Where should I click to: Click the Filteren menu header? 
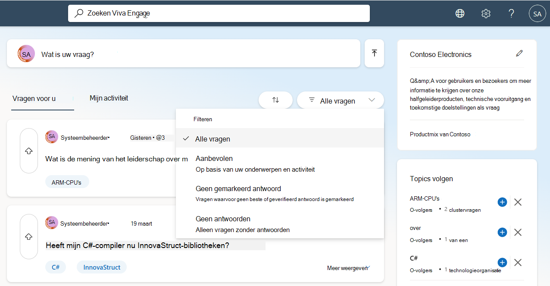click(203, 119)
